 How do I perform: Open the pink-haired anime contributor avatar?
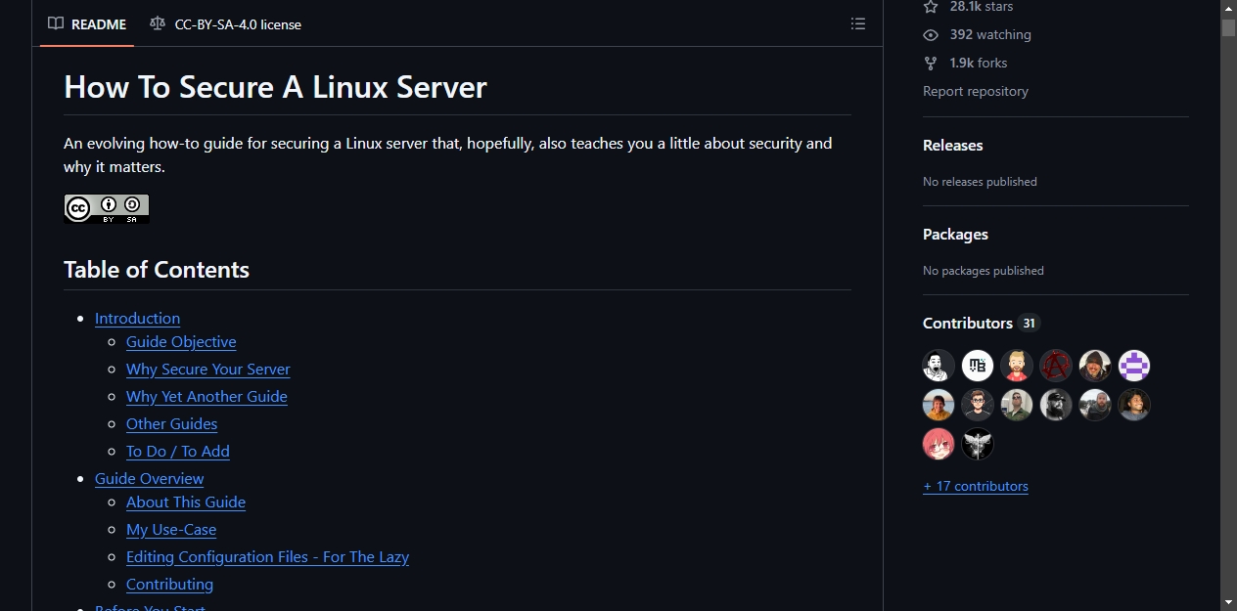939,445
